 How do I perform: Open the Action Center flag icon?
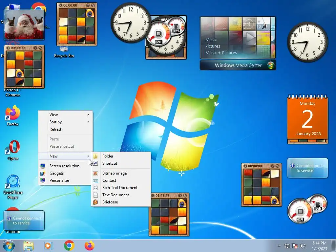295,246
